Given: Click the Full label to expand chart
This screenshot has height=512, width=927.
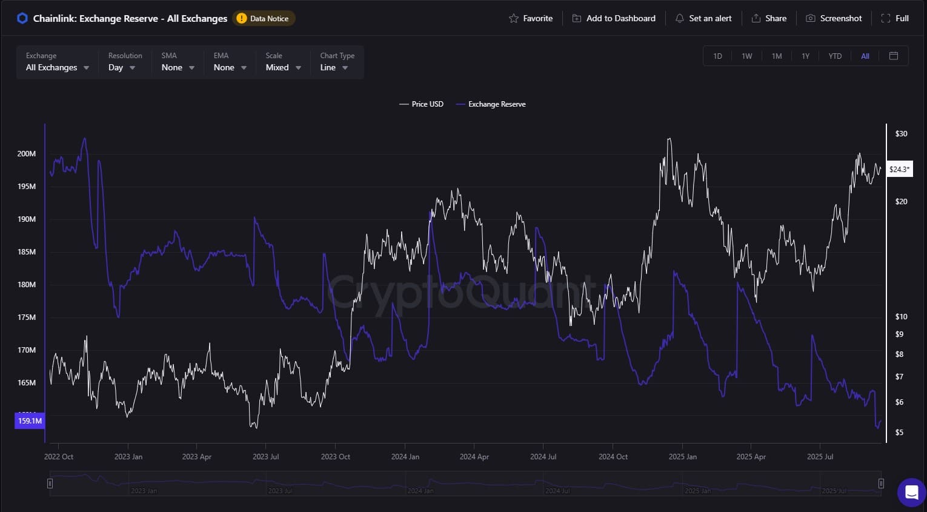Looking at the screenshot, I should 902,18.
